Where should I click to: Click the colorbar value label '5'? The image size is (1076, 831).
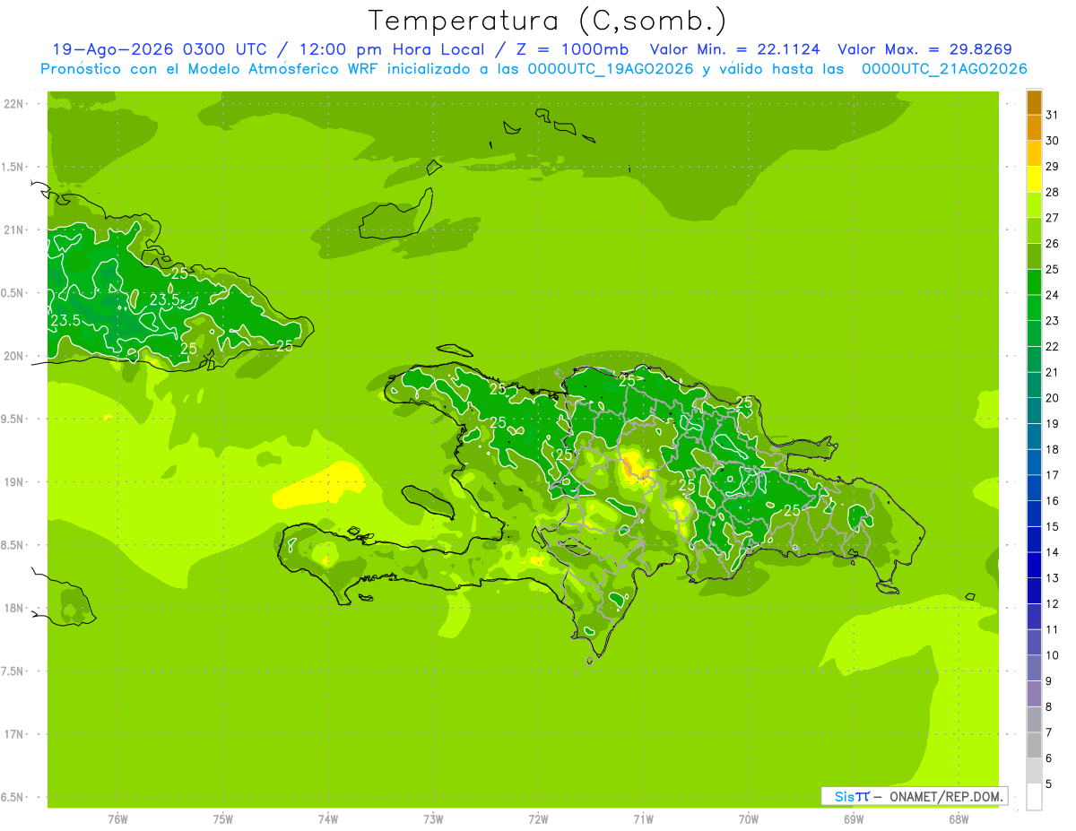(1049, 784)
